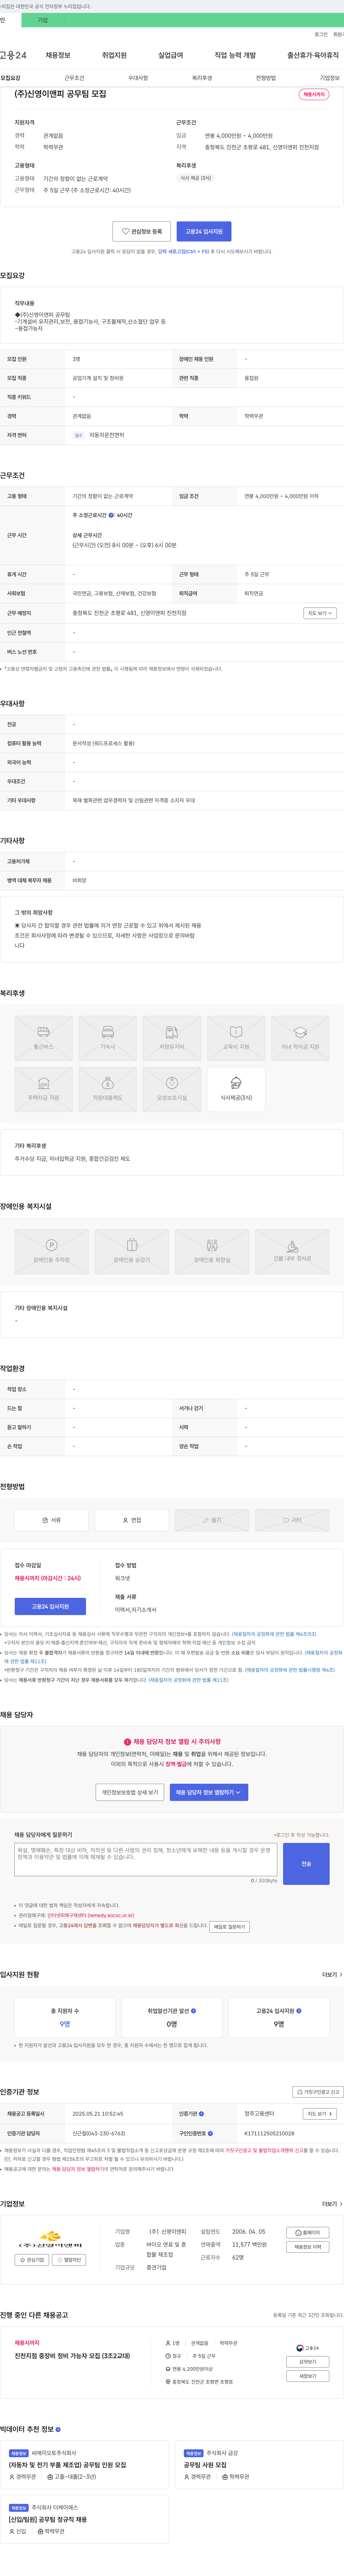This screenshot has width=344, height=2576.
Task: Expand 채용 담당자 정보 열람하기
Action: (209, 1792)
